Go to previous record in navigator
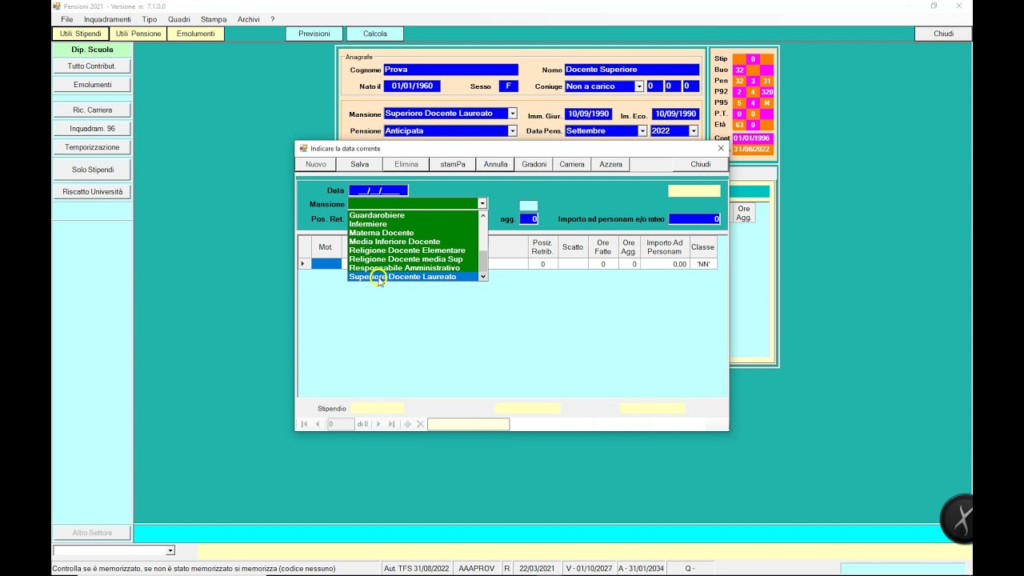1024x576 pixels. (x=318, y=424)
